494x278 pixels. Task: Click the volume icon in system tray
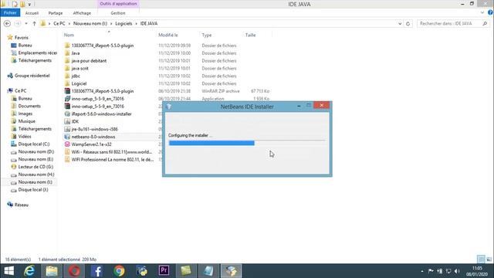click(x=457, y=271)
